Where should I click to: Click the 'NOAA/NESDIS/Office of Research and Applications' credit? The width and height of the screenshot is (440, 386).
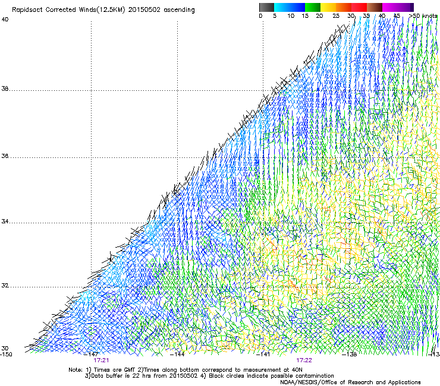(x=350, y=382)
